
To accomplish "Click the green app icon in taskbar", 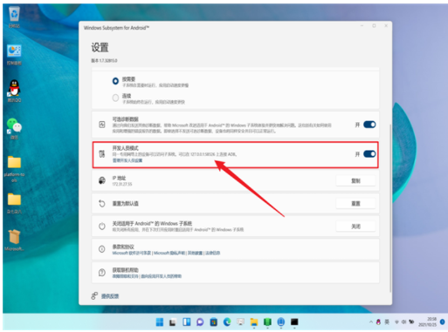I will click(267, 322).
